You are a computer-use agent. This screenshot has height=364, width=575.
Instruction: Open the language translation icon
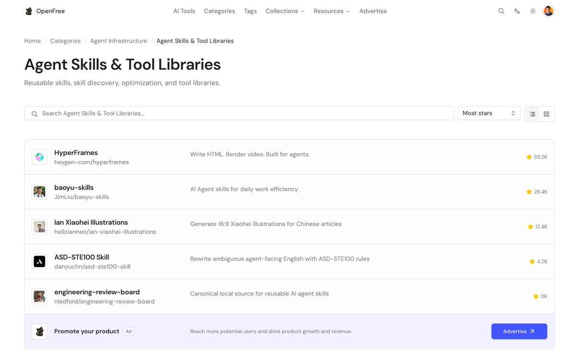coord(517,11)
